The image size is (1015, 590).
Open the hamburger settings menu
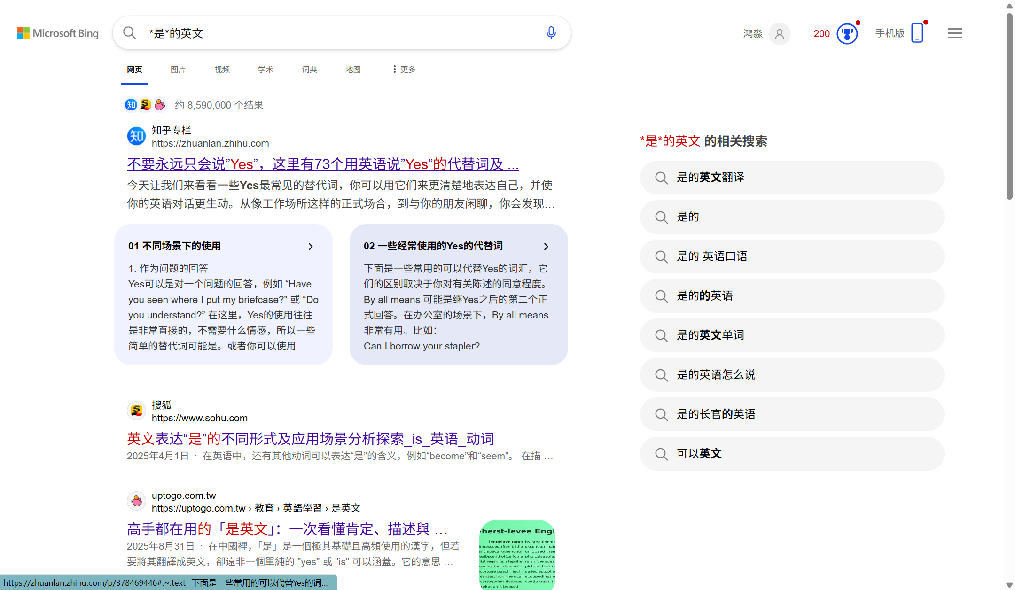pos(954,33)
